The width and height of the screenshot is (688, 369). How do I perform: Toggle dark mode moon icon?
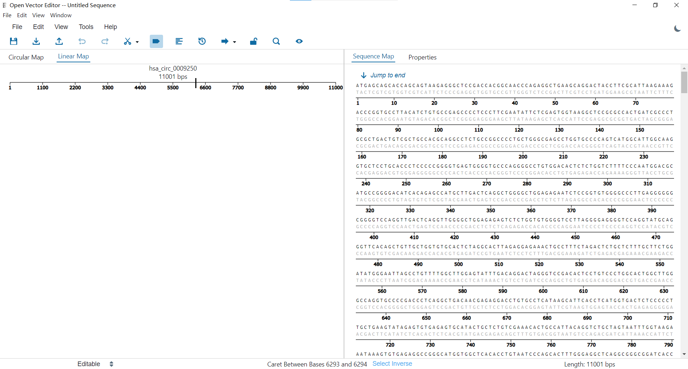coord(677,28)
